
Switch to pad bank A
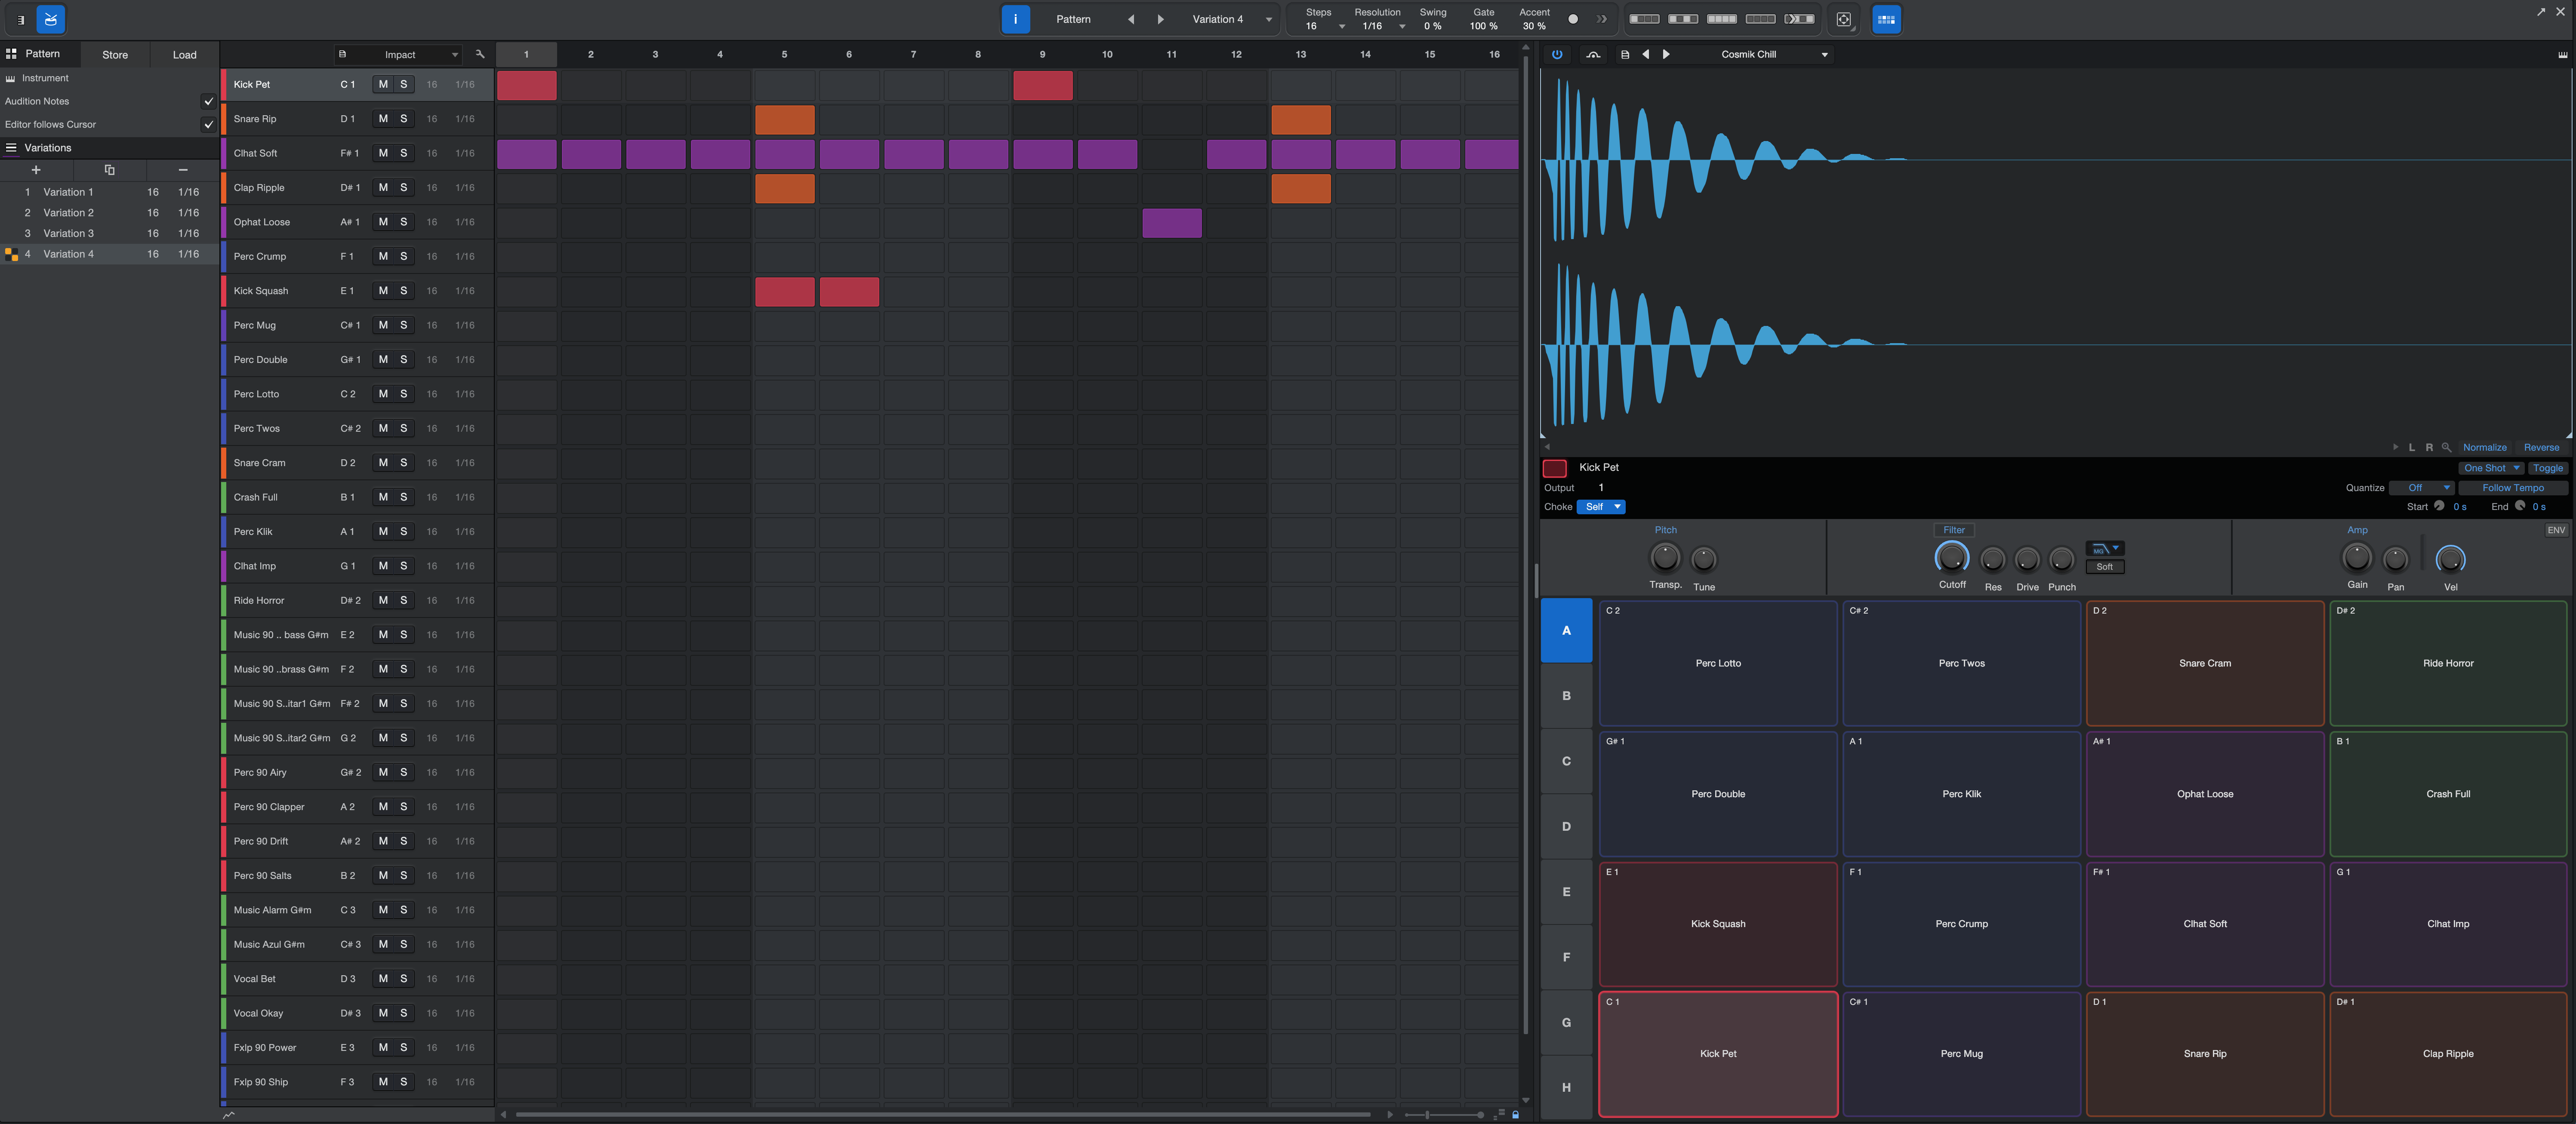1566,630
